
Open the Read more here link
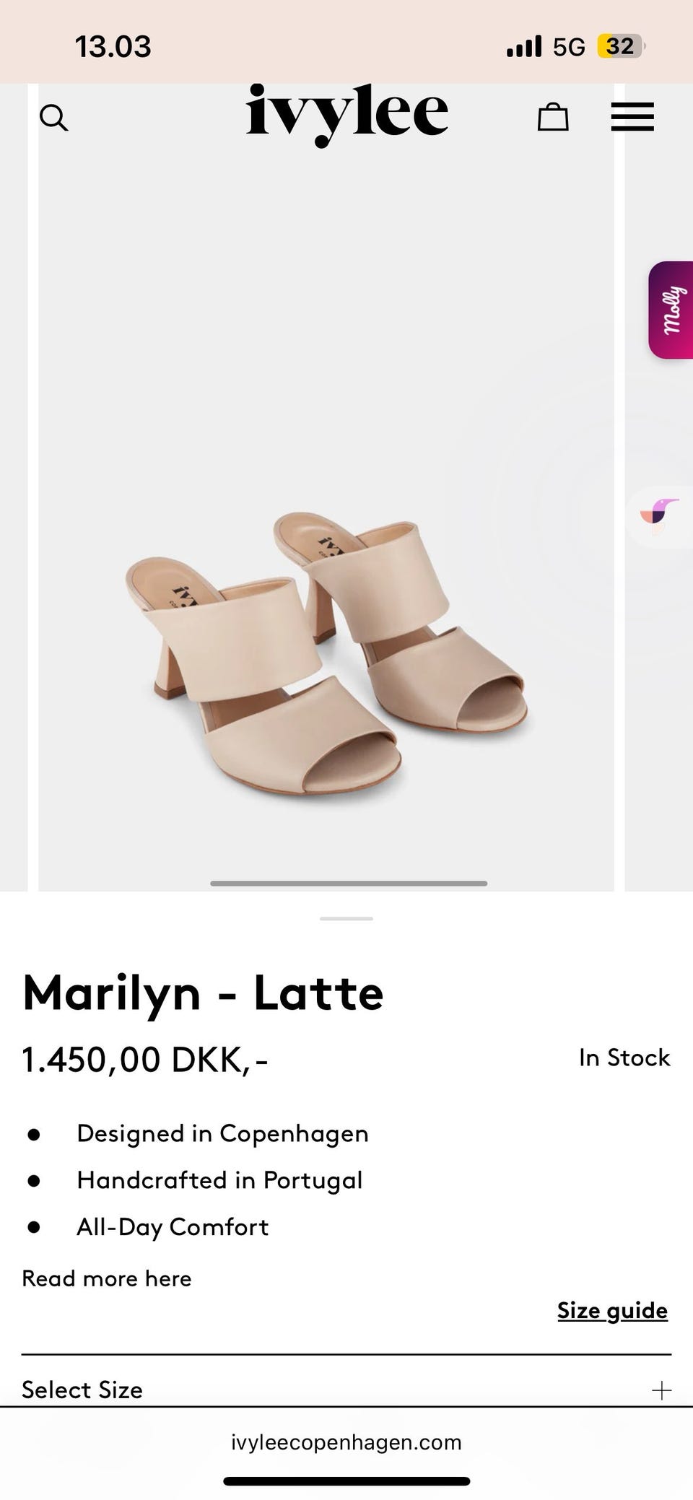107,1278
